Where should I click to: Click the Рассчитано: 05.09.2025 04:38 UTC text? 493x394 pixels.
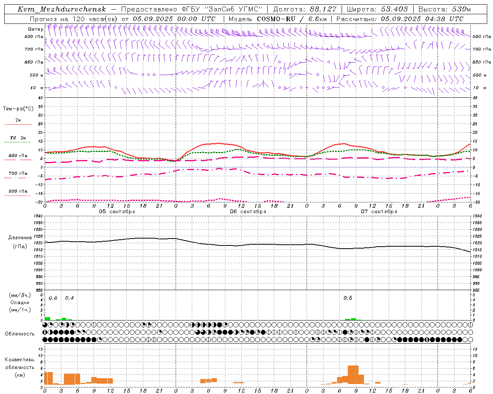point(400,19)
